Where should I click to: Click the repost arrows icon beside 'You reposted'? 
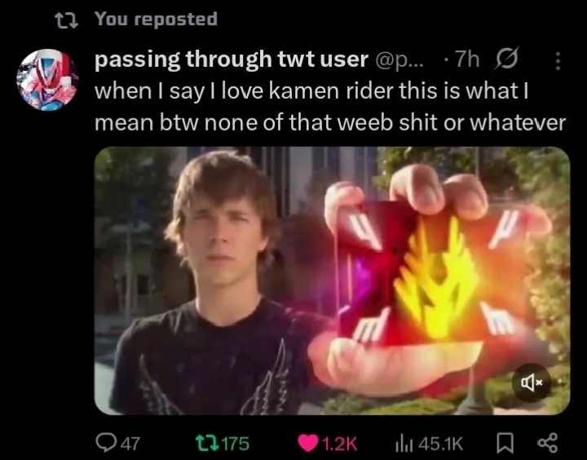click(67, 20)
